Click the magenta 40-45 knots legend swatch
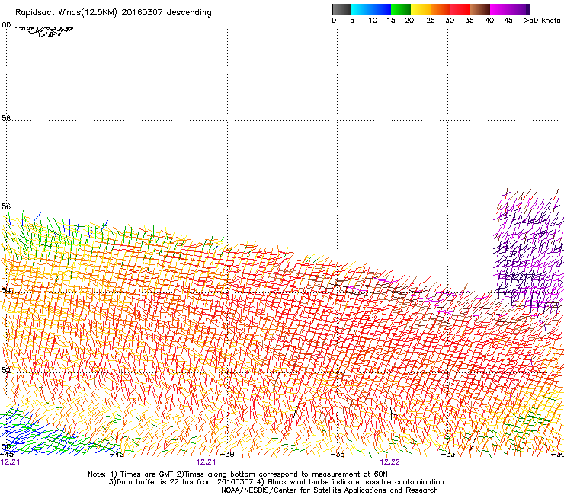The height and width of the screenshot is (495, 564). coord(500,9)
